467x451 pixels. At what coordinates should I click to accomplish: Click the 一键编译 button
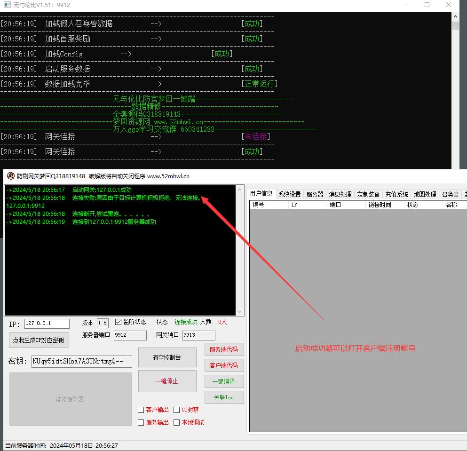[x=224, y=381]
